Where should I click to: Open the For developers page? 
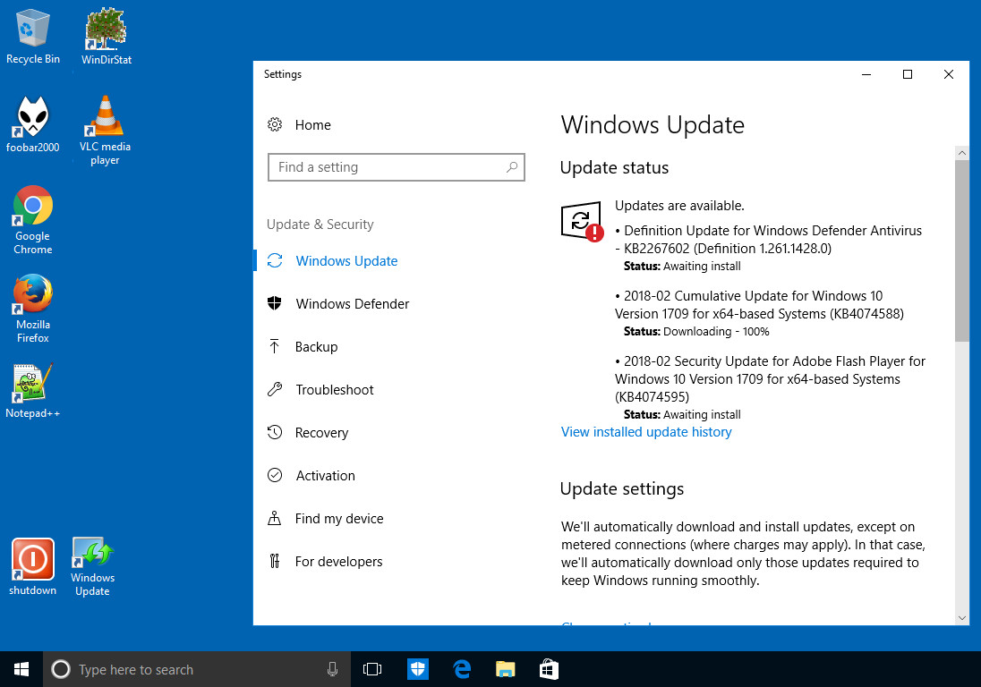pos(338,562)
